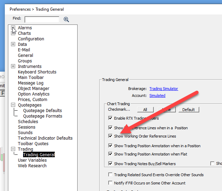Type in the Find input field
This screenshot has height=191, width=222.
pos(42,19)
